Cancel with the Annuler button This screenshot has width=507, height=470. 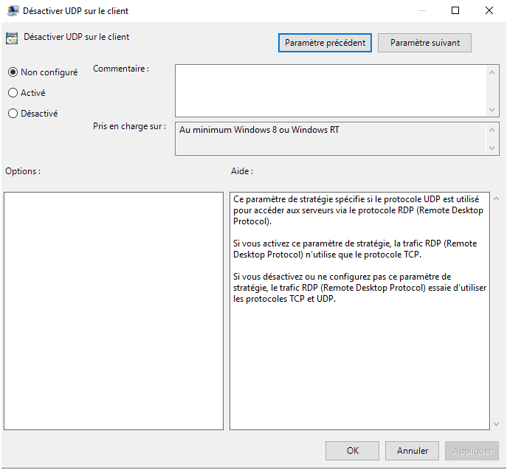412,451
